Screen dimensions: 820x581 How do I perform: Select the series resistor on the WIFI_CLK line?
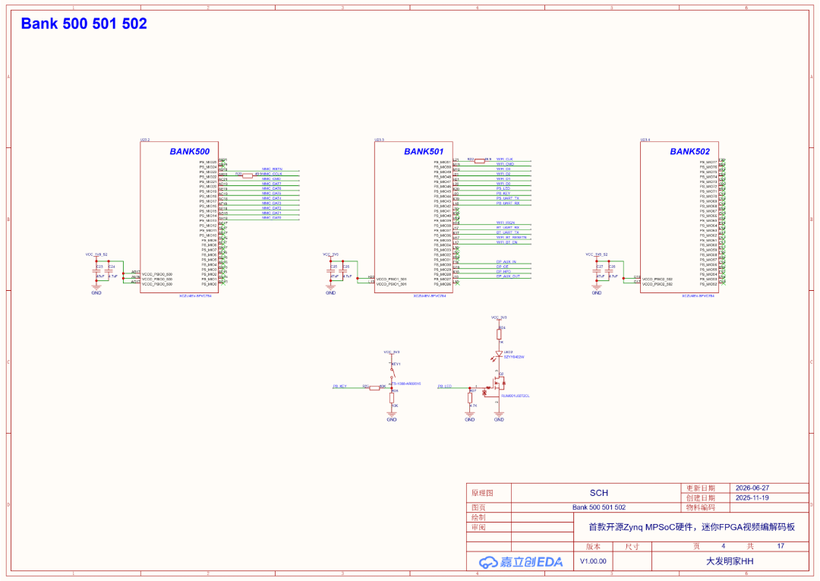pos(480,160)
